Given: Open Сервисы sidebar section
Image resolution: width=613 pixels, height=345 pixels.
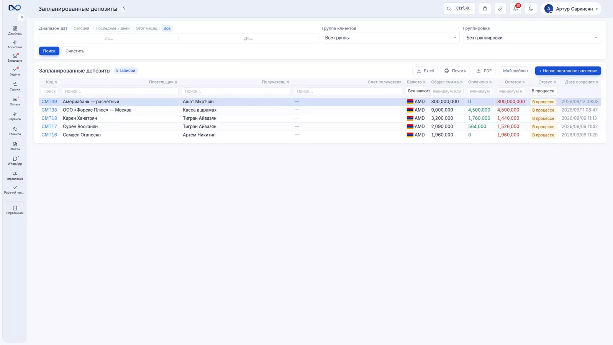Looking at the screenshot, I should tap(15, 116).
